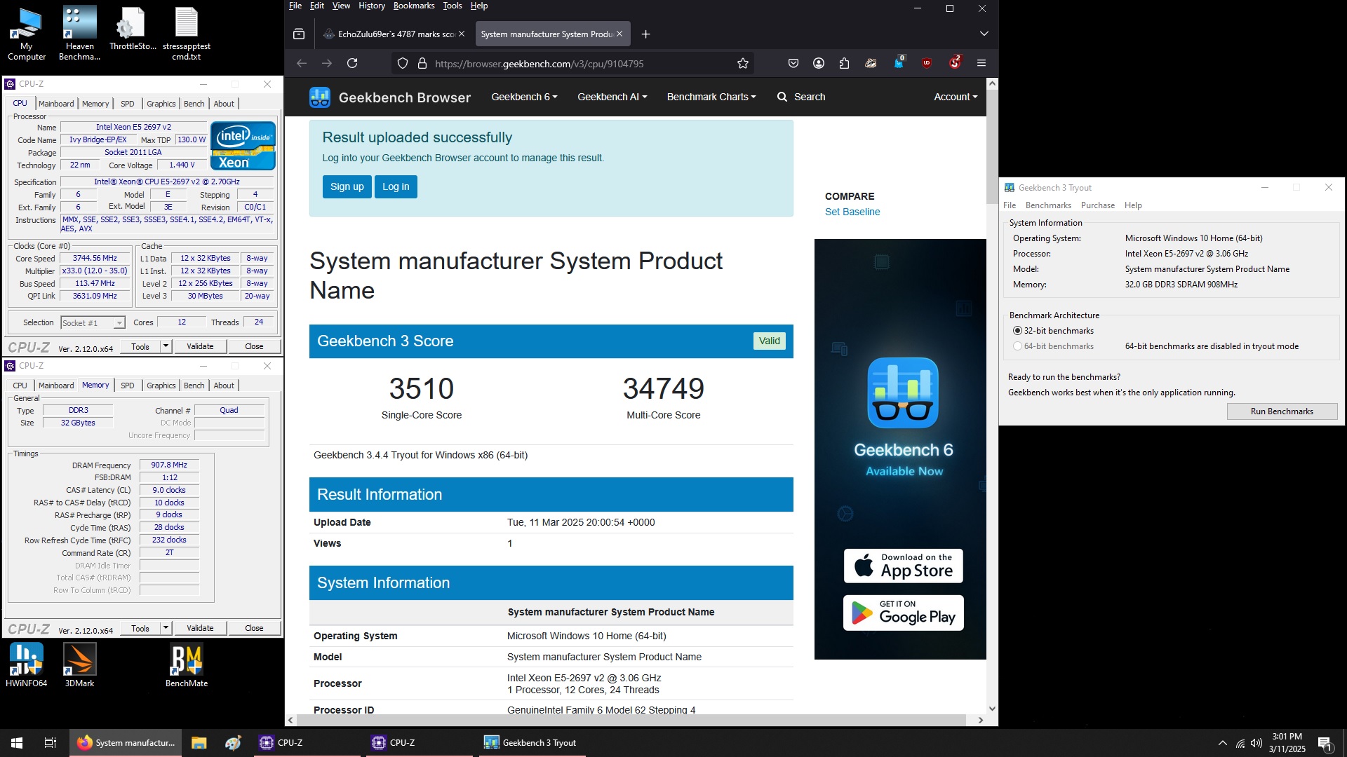The width and height of the screenshot is (1347, 757).
Task: Expand Account dropdown menu
Action: pos(956,97)
